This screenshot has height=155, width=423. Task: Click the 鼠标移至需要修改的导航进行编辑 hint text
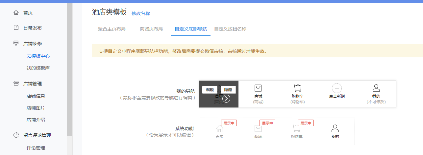(158, 98)
